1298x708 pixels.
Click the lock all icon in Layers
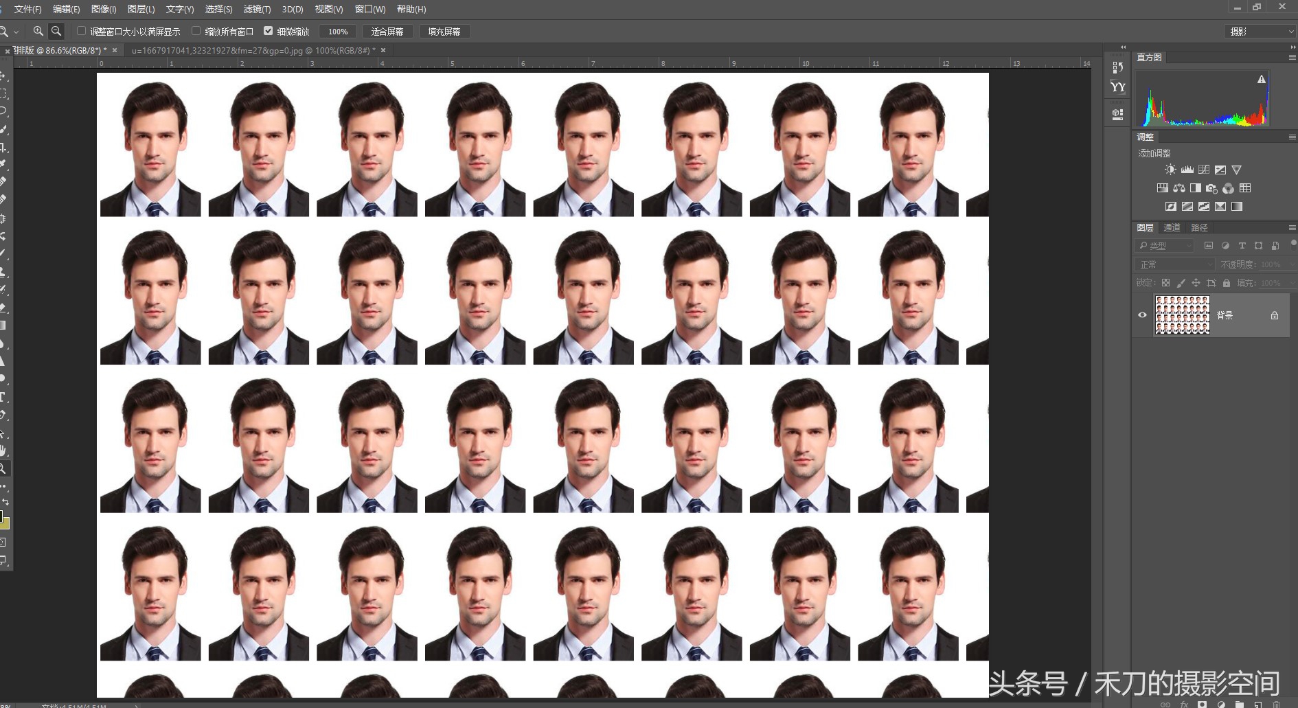coord(1227,283)
